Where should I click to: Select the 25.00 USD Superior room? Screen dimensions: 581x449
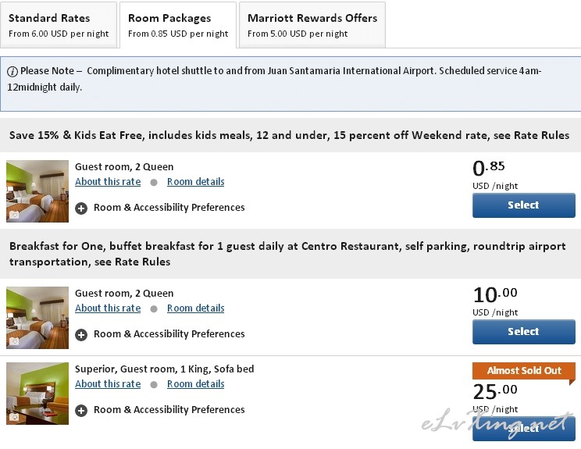pyautogui.click(x=523, y=429)
